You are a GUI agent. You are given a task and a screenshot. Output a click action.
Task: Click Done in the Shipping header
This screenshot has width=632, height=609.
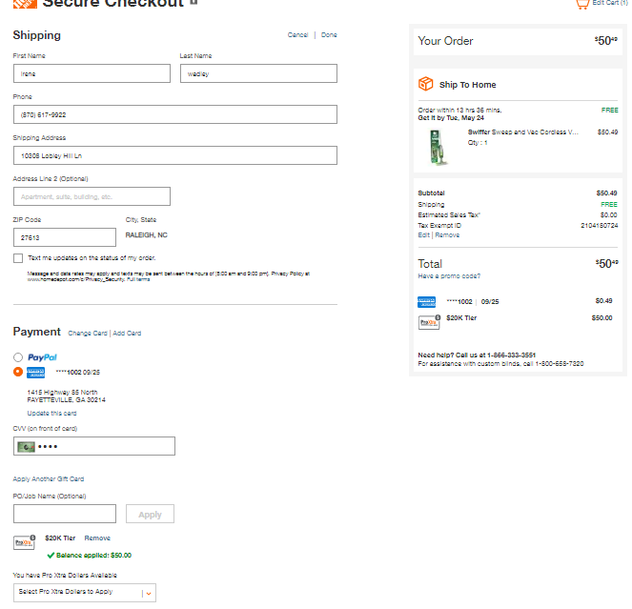329,35
